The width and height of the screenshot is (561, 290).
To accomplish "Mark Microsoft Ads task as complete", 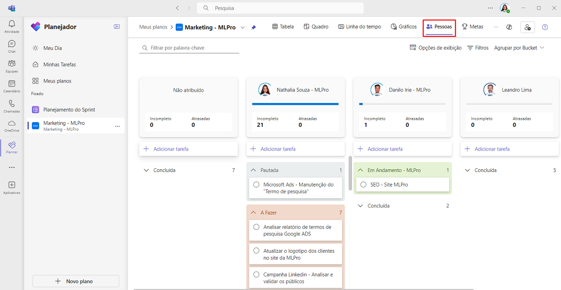I will click(x=256, y=185).
